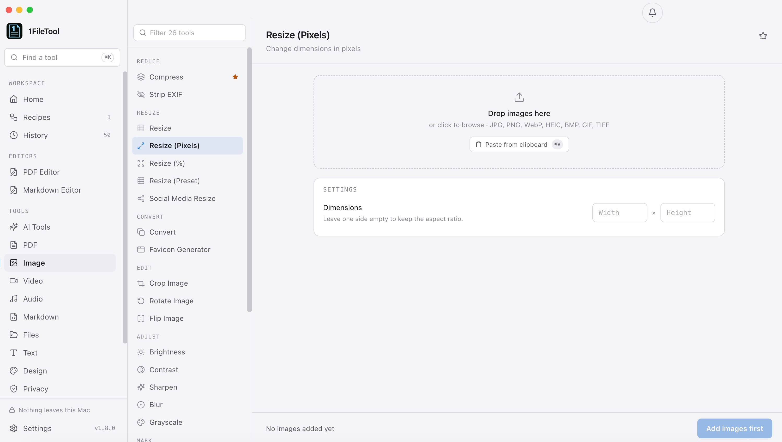Image resolution: width=782 pixels, height=442 pixels.
Task: Open the notifications bell
Action: coord(652,13)
